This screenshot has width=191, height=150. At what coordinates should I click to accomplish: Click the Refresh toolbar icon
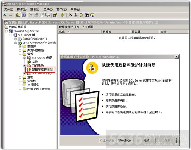pos(42,15)
